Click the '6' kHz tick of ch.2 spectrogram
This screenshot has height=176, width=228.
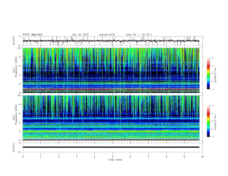(x=20, y=114)
